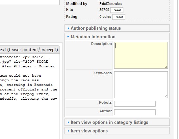Click the editor line with alt="2007 SCORE
The height and width of the screenshot is (139, 179).
click(x=24, y=62)
